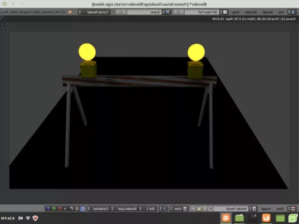The height and width of the screenshot is (224, 299).
Task: Click the 3D View Full screen layout field
Action: point(202,12)
